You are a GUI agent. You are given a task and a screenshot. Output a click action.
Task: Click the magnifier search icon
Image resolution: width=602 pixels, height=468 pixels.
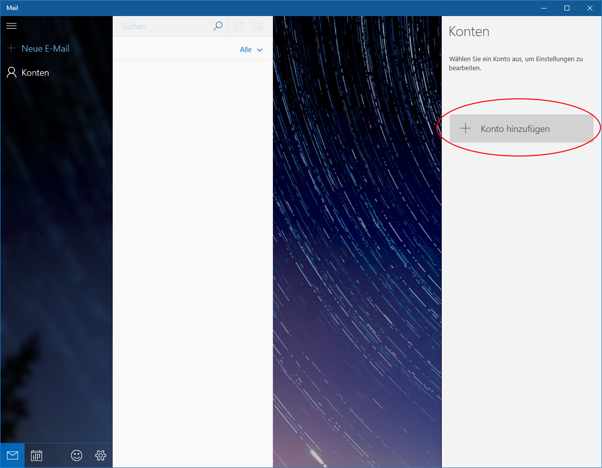click(x=217, y=26)
